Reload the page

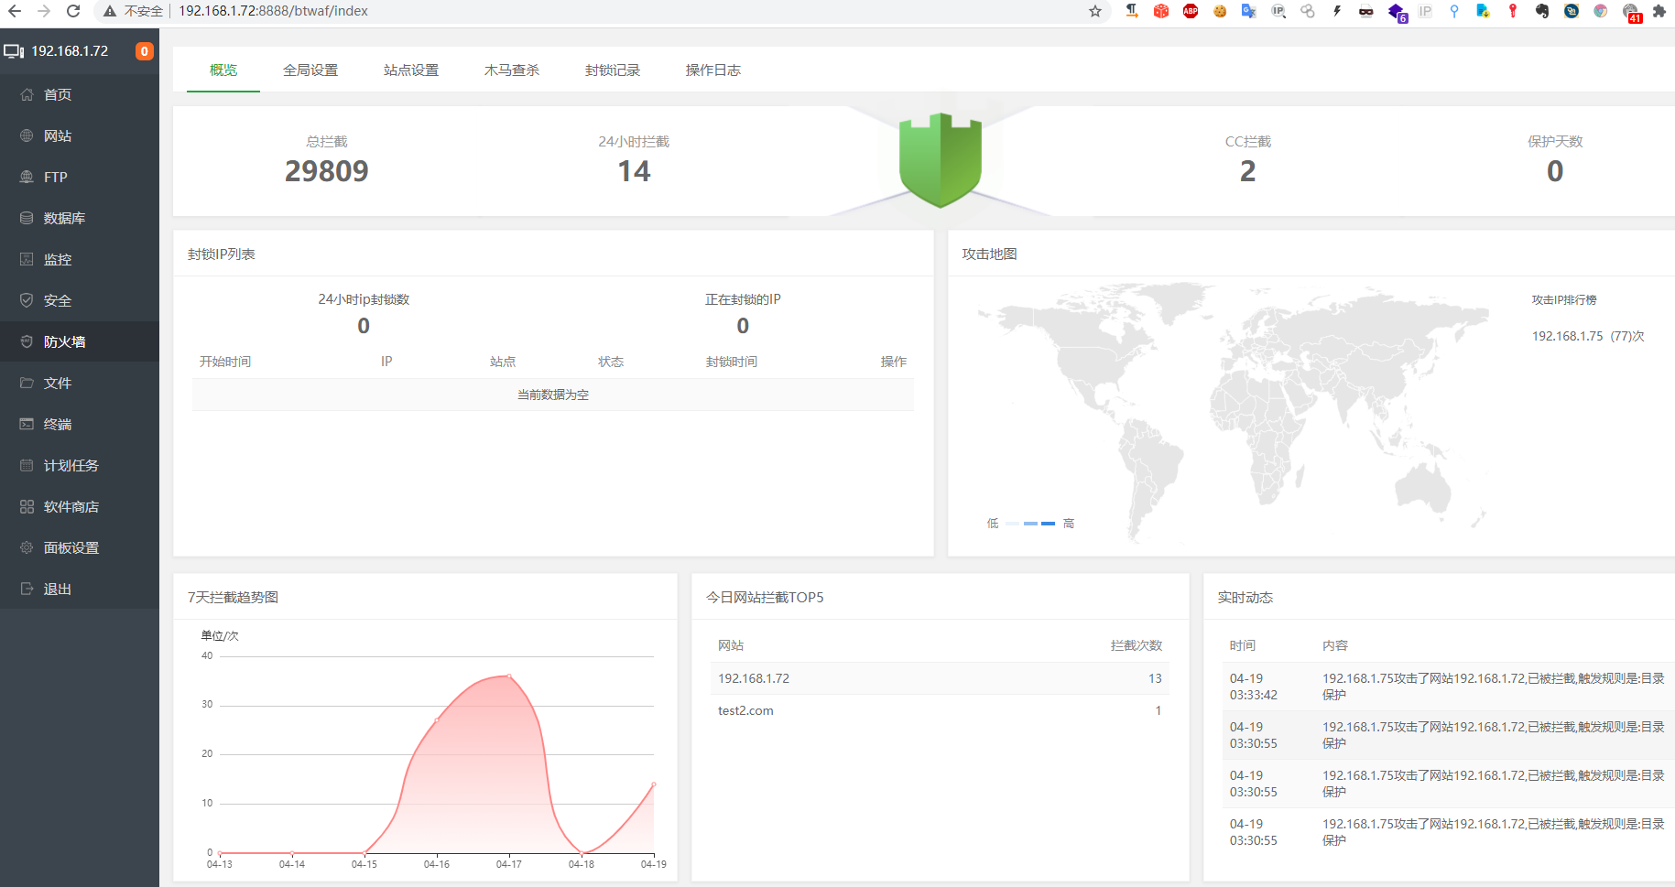73,11
